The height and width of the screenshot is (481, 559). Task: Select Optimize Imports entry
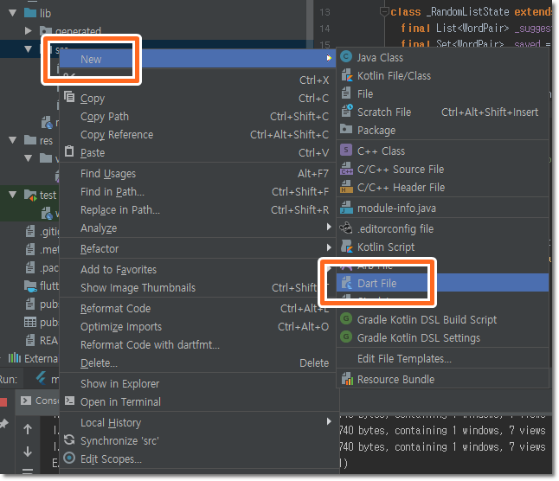(197, 326)
